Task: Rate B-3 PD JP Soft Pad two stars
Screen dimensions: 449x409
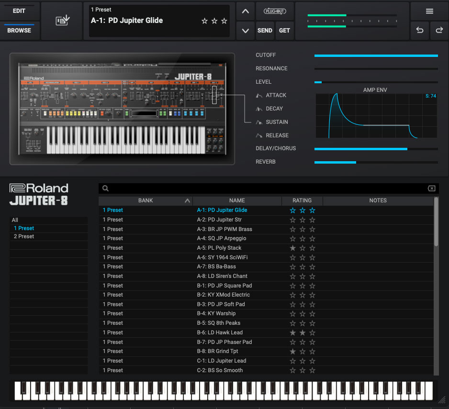Action: [x=303, y=305]
